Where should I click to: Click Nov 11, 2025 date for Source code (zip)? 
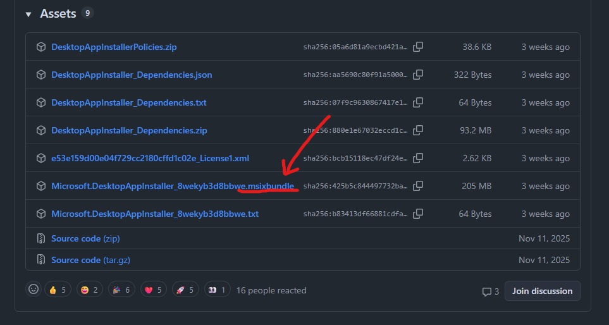point(544,238)
